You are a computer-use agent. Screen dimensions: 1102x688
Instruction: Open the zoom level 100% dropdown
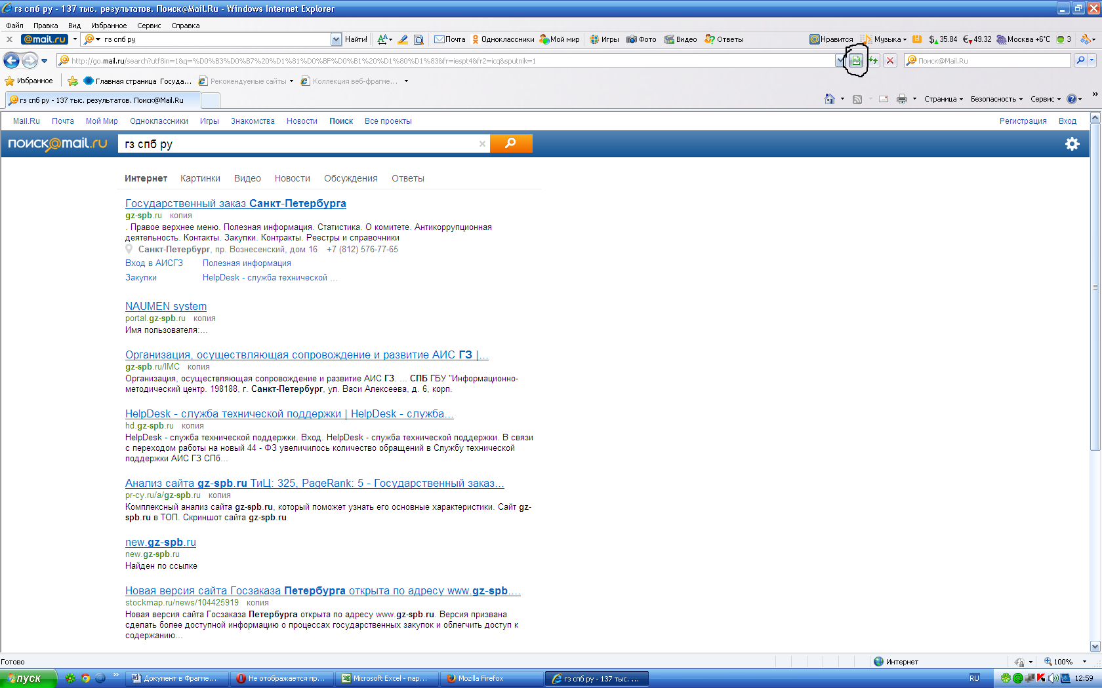coord(1084,662)
